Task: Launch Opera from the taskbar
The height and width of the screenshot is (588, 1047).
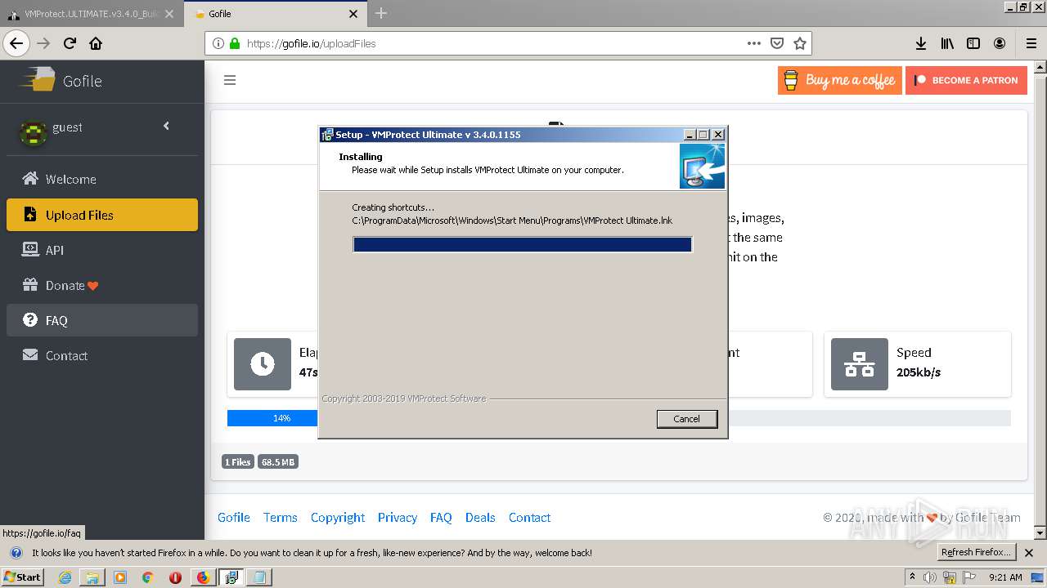Action: (175, 577)
